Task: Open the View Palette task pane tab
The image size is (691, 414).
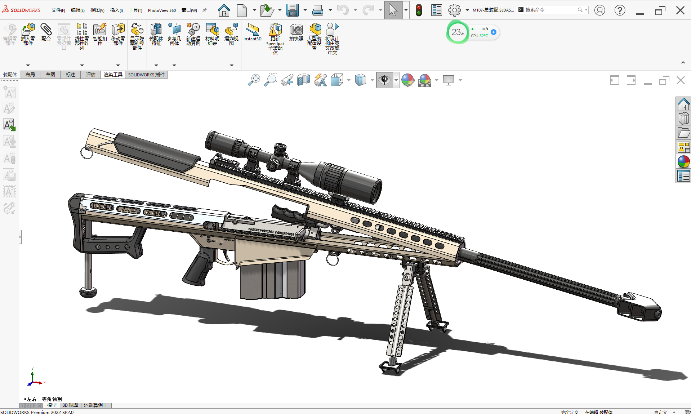Action: tap(683, 147)
